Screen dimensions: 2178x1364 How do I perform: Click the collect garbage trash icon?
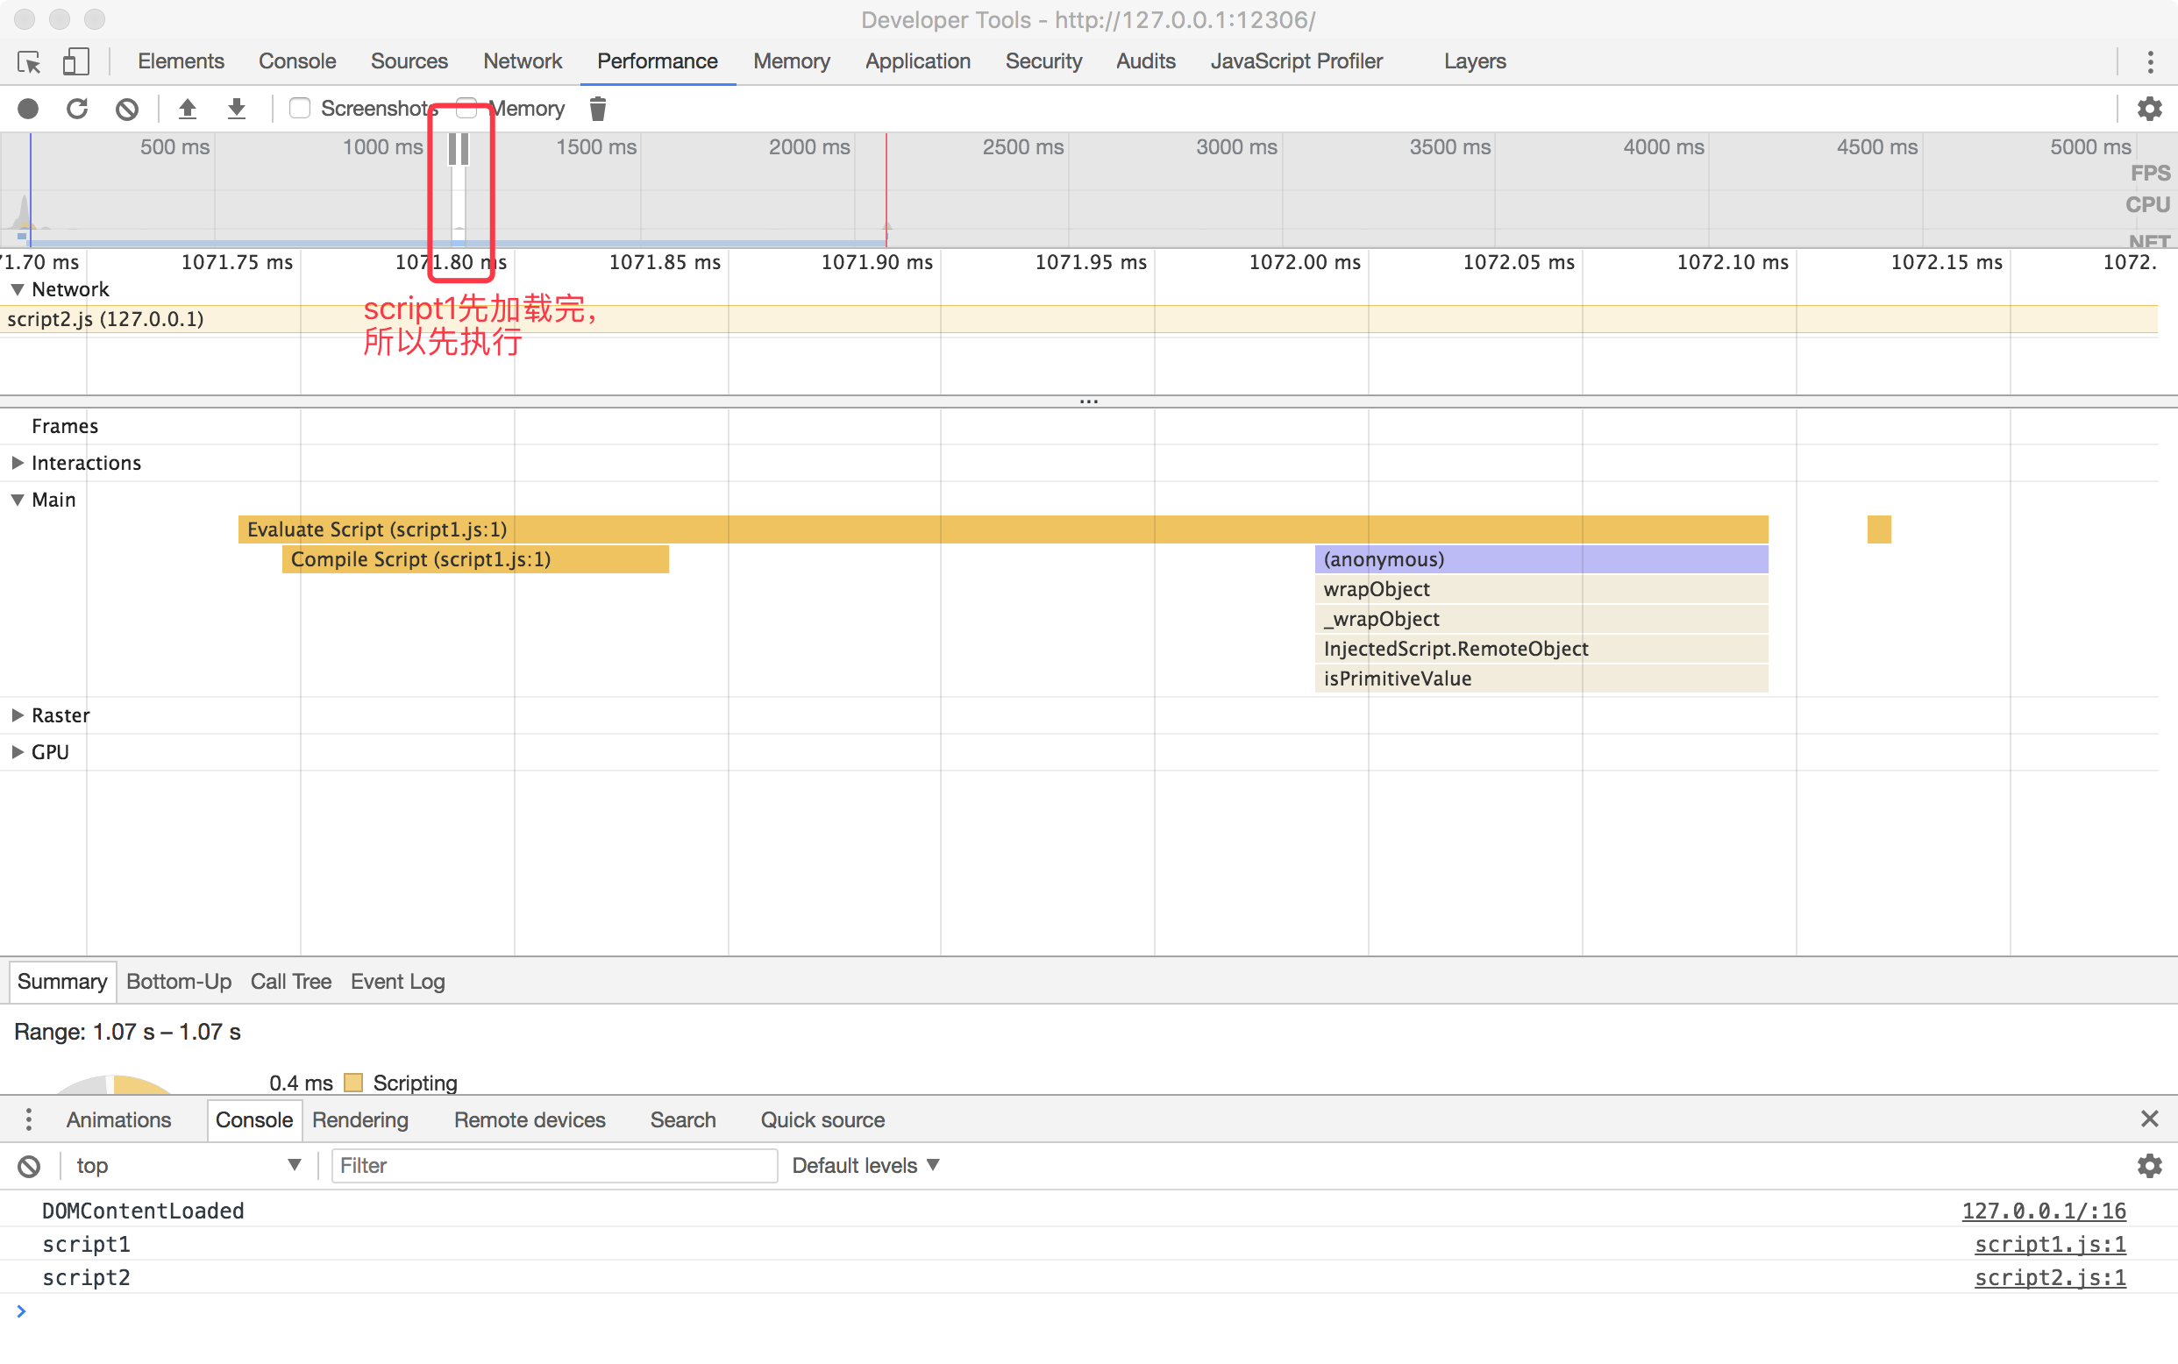point(597,110)
